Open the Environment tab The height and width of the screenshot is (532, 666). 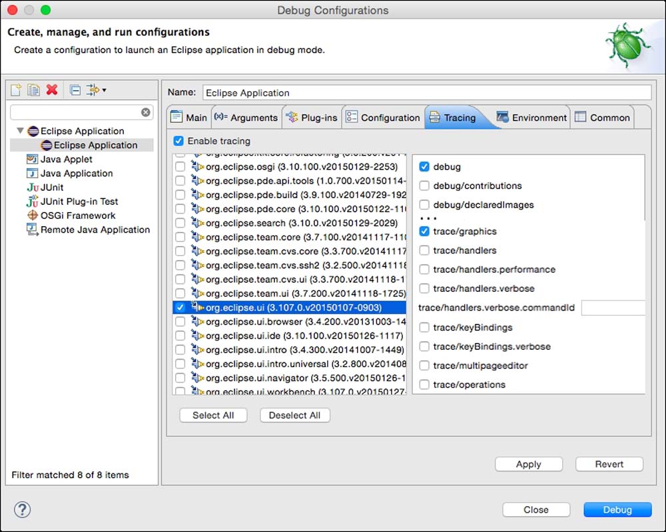pyautogui.click(x=531, y=118)
